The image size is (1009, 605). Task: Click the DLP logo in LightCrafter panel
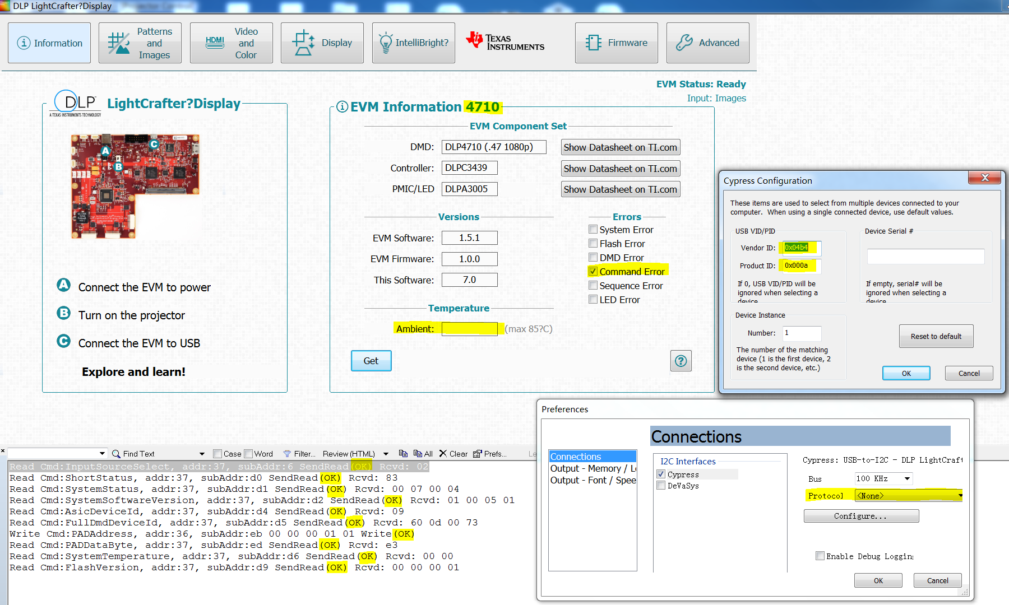(76, 103)
